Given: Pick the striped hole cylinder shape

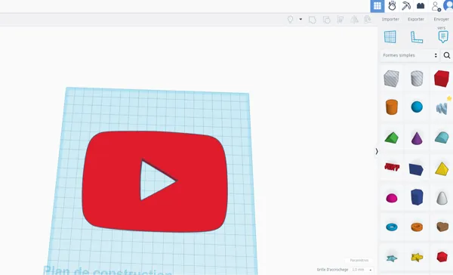Looking at the screenshot, I should [x=417, y=79].
